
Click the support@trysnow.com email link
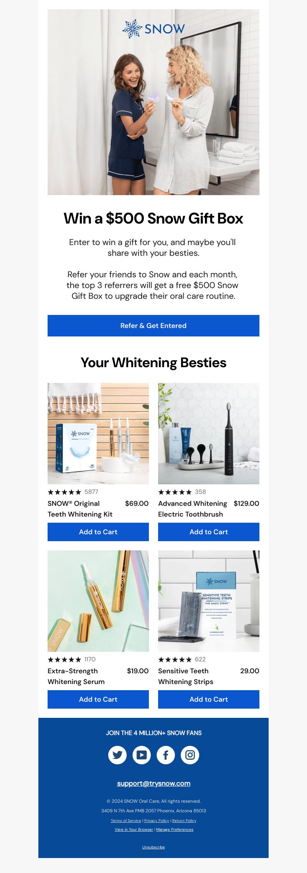(x=153, y=784)
